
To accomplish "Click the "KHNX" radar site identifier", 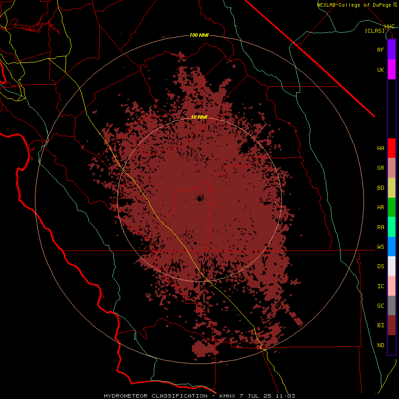I will [x=228, y=396].
